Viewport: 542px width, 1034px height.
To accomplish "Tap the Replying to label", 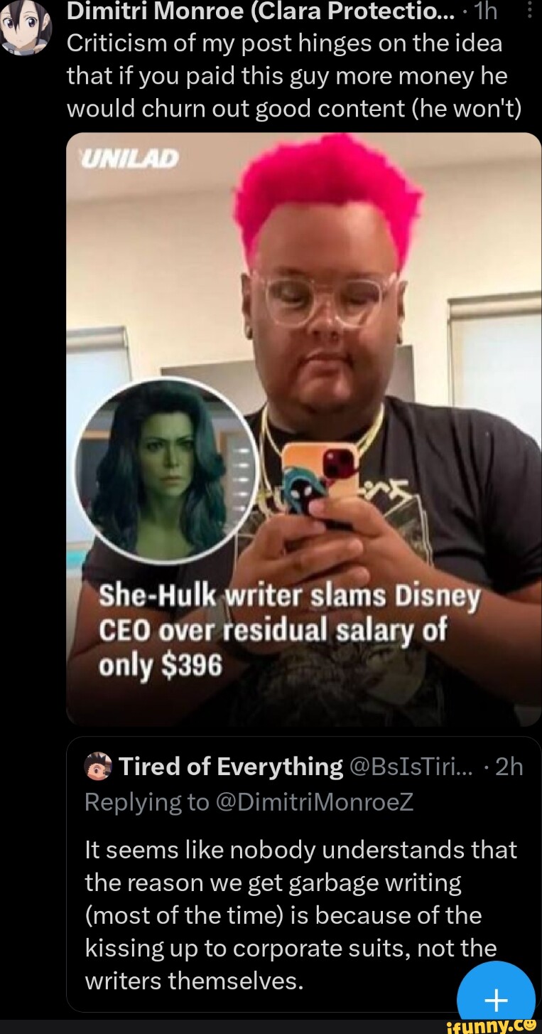I will tap(146, 802).
